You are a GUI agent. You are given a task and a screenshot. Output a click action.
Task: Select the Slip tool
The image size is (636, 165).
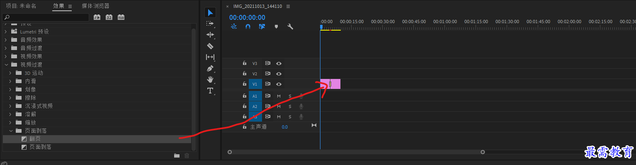[x=210, y=57]
